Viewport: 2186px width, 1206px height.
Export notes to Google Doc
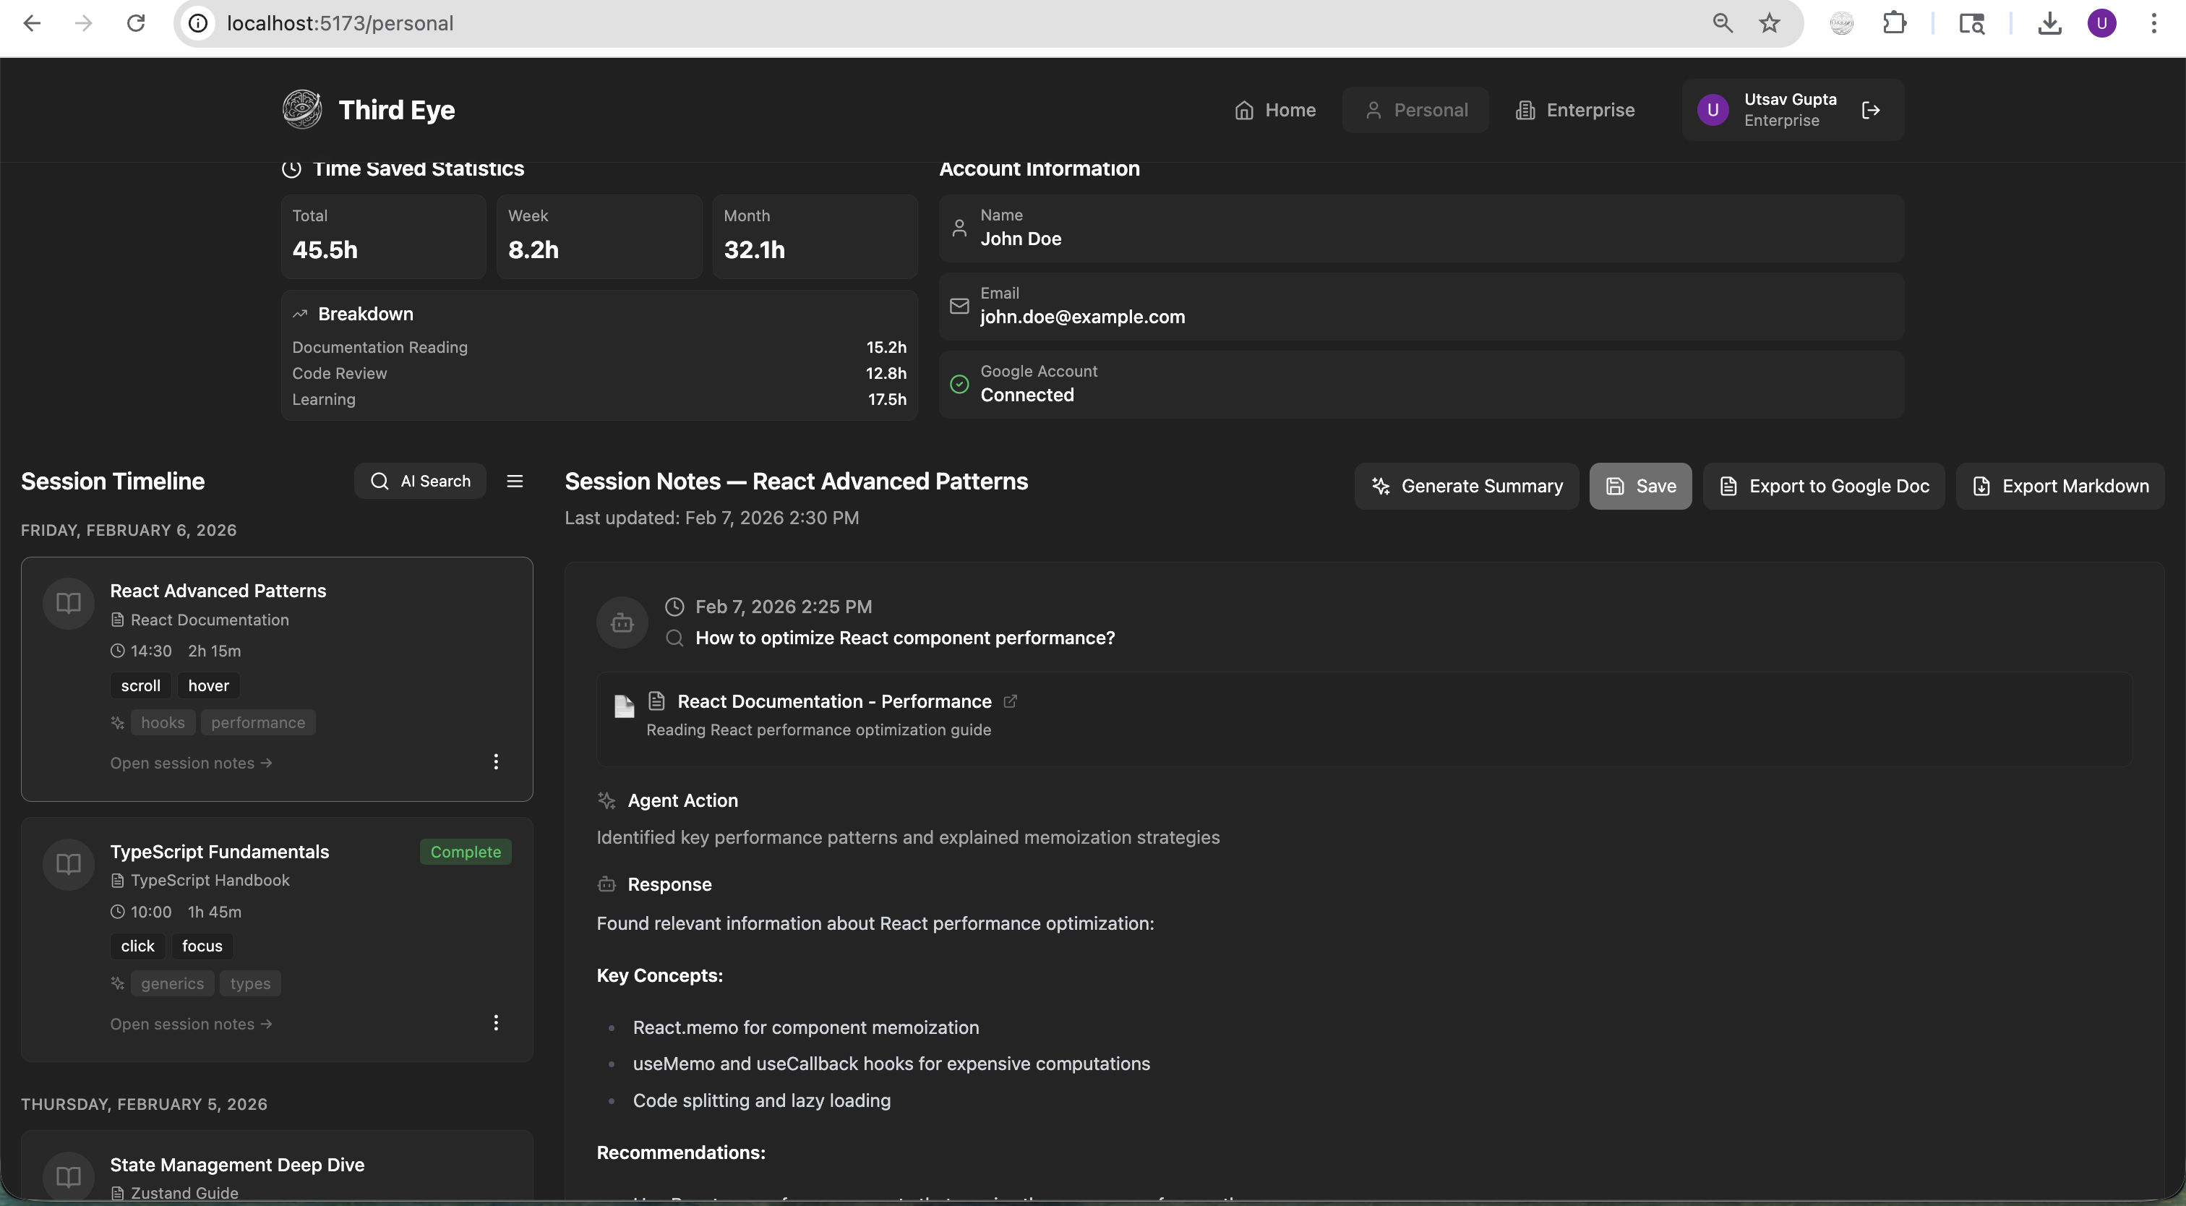pos(1824,487)
